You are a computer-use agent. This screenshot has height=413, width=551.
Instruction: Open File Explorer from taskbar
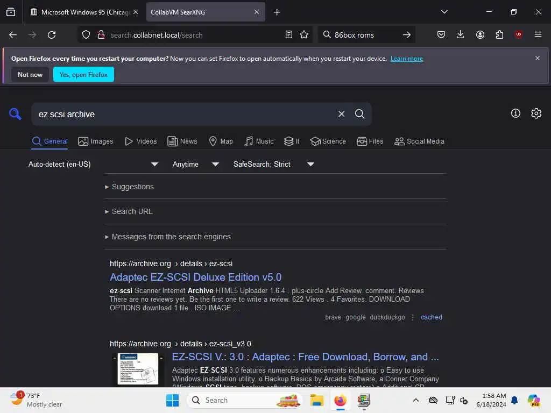coord(316,400)
